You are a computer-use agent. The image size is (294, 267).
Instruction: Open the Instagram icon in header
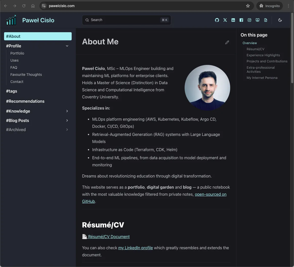tap(249, 20)
